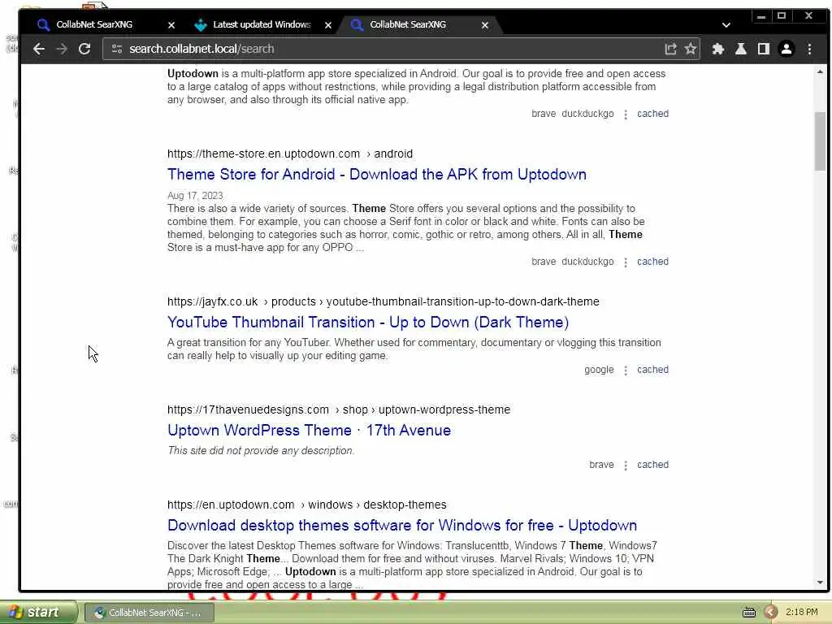Screen dimensions: 832x624
Task: Close the Latest updated Windows tab
Action: pos(328,25)
